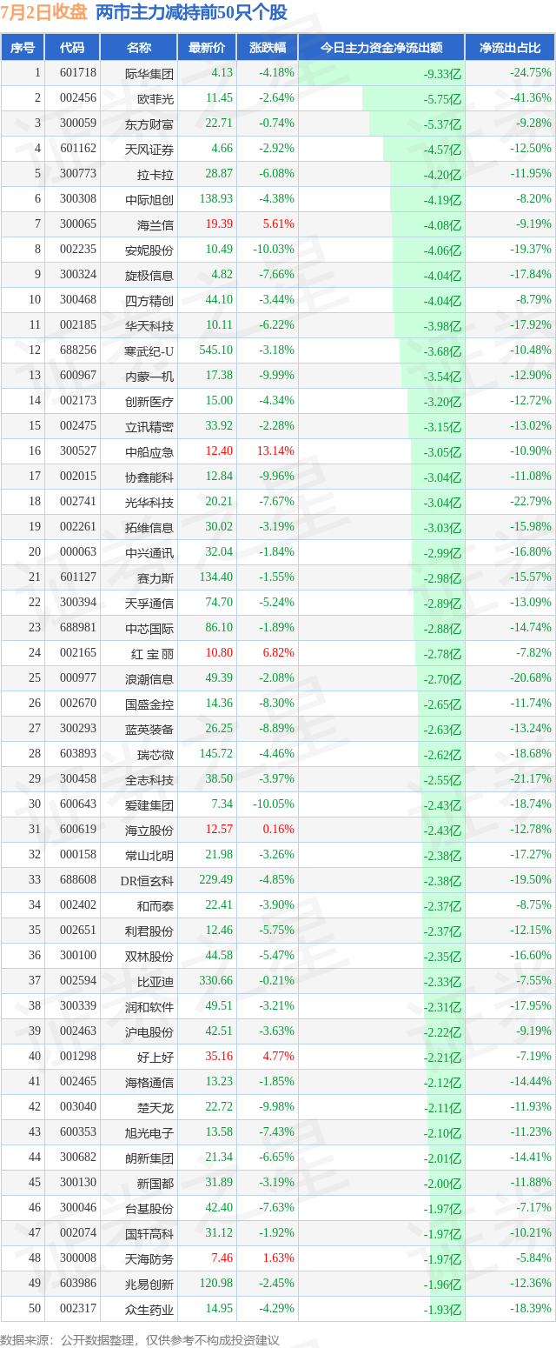The width and height of the screenshot is (556, 1348).
Task: Click stock name 天风证券
Action: [149, 149]
